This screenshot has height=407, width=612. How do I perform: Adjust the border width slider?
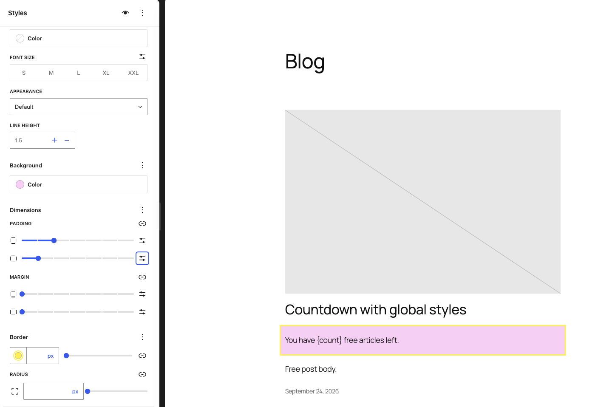pos(99,356)
